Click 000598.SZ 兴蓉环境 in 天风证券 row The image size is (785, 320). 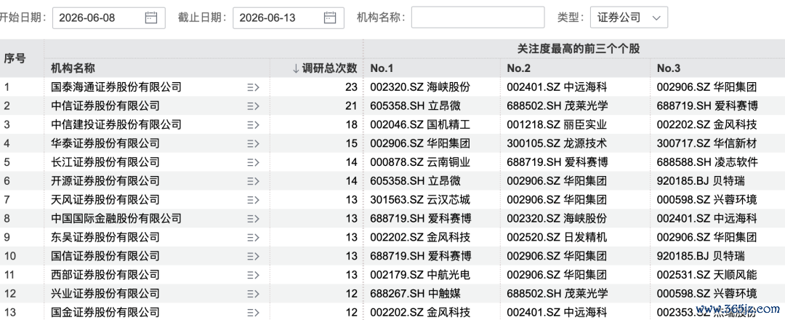(707, 200)
